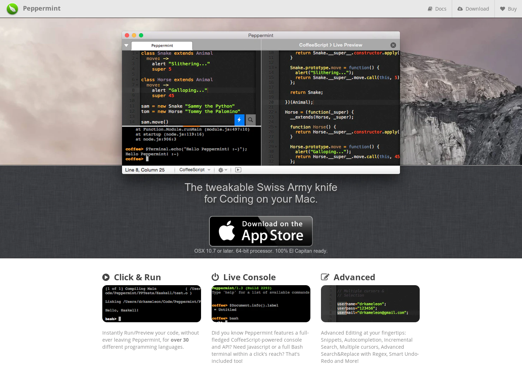This screenshot has width=522, height=366.
Task: Click the code line 'class Snake extends Animal'
Action: click(x=177, y=53)
